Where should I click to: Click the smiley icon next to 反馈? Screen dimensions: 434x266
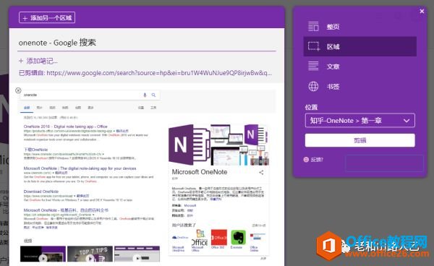point(306,160)
